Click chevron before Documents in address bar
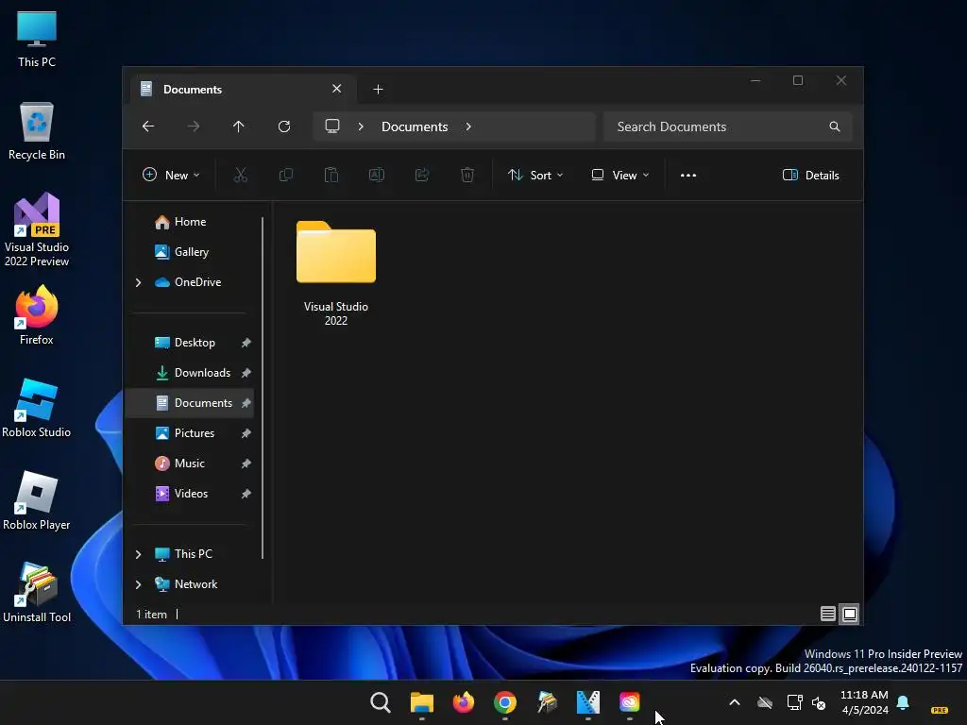 361,126
